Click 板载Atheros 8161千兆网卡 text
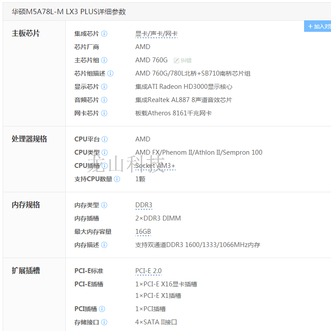Viewport: 331px width, 331px height. [173, 113]
